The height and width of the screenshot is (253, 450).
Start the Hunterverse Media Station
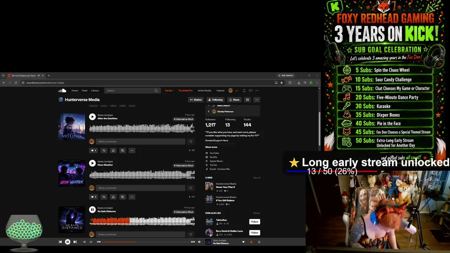(x=196, y=100)
